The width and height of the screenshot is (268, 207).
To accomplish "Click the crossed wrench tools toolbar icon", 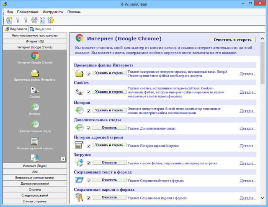I will [34, 20].
